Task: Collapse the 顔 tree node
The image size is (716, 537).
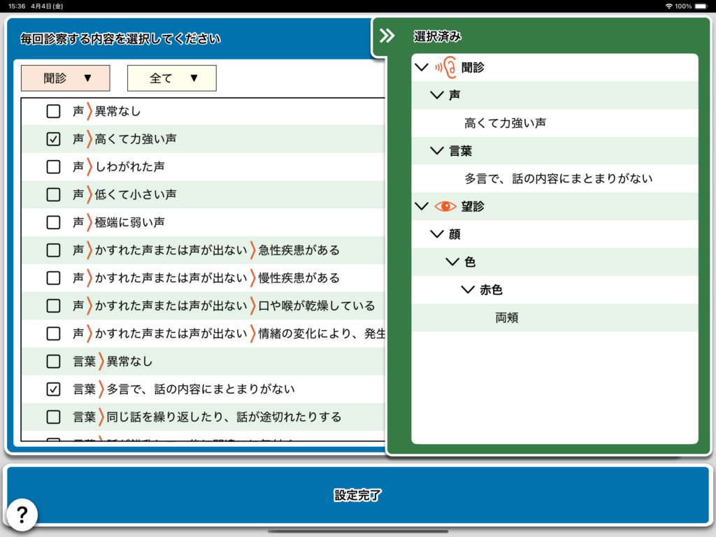Action: (x=437, y=234)
